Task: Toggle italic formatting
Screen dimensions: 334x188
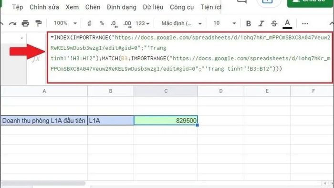Action: [x=261, y=23]
